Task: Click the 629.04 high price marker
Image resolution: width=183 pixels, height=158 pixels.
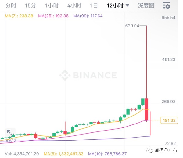Action: click(132, 26)
